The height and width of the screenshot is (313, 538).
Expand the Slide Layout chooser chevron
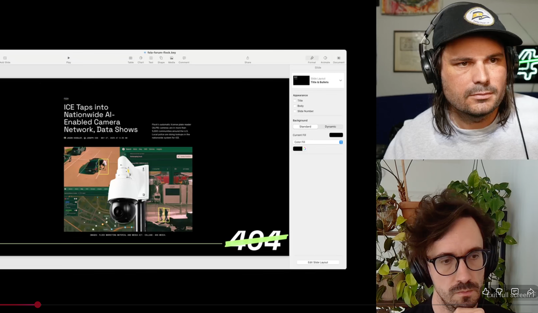[x=341, y=81]
